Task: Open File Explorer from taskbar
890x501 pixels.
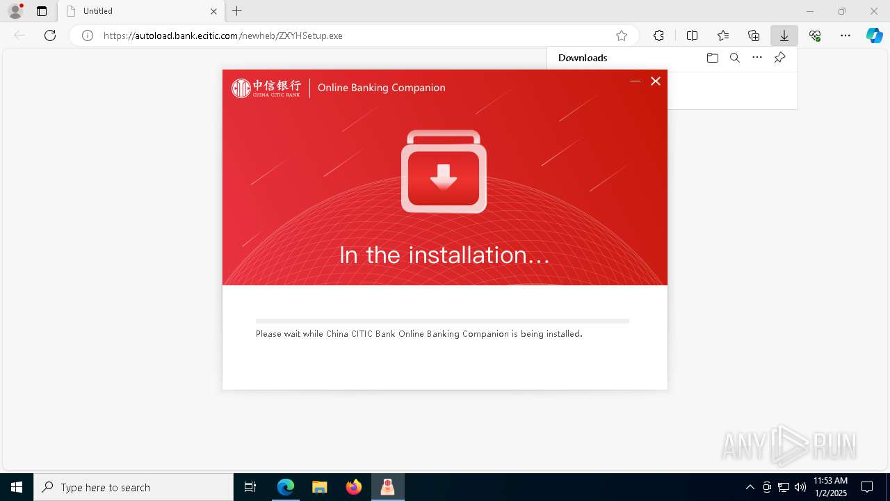Action: (320, 487)
